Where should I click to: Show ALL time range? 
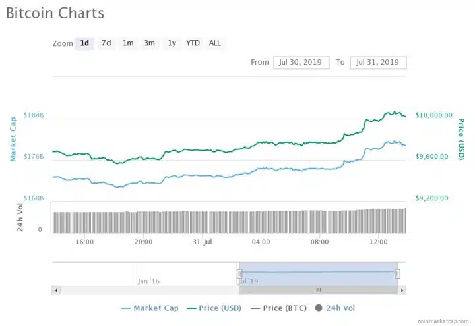point(215,43)
